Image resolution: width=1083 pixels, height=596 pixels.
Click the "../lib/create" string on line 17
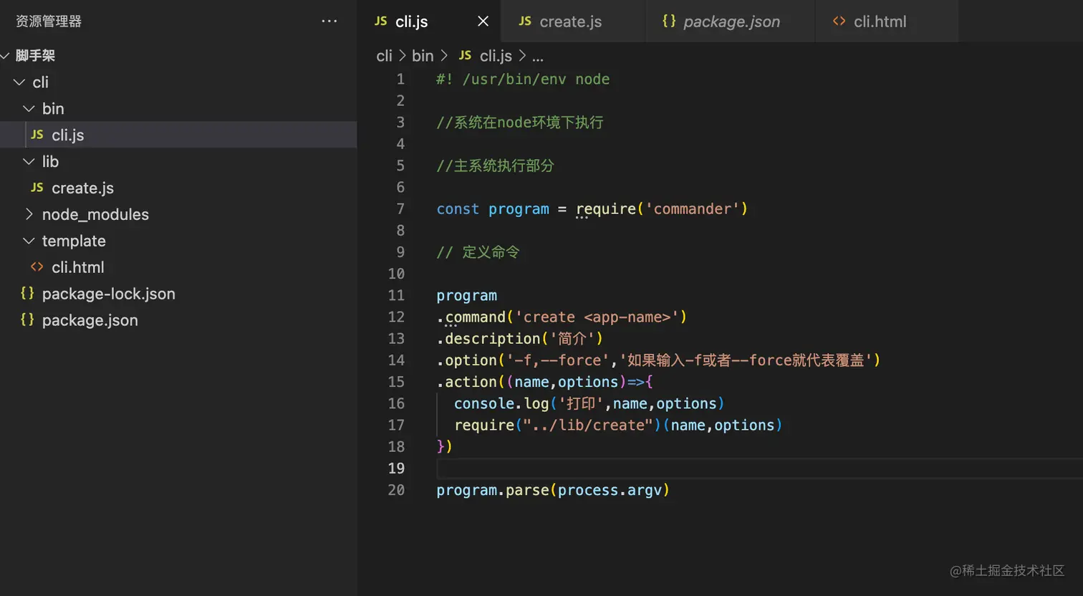tap(588, 426)
